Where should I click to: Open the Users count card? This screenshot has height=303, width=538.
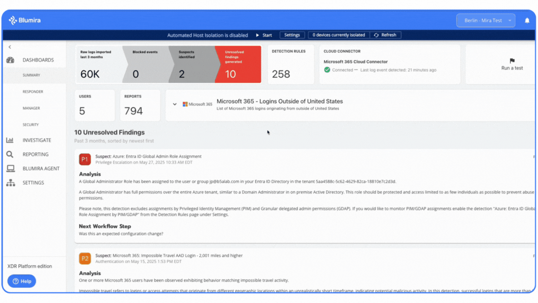click(95, 105)
